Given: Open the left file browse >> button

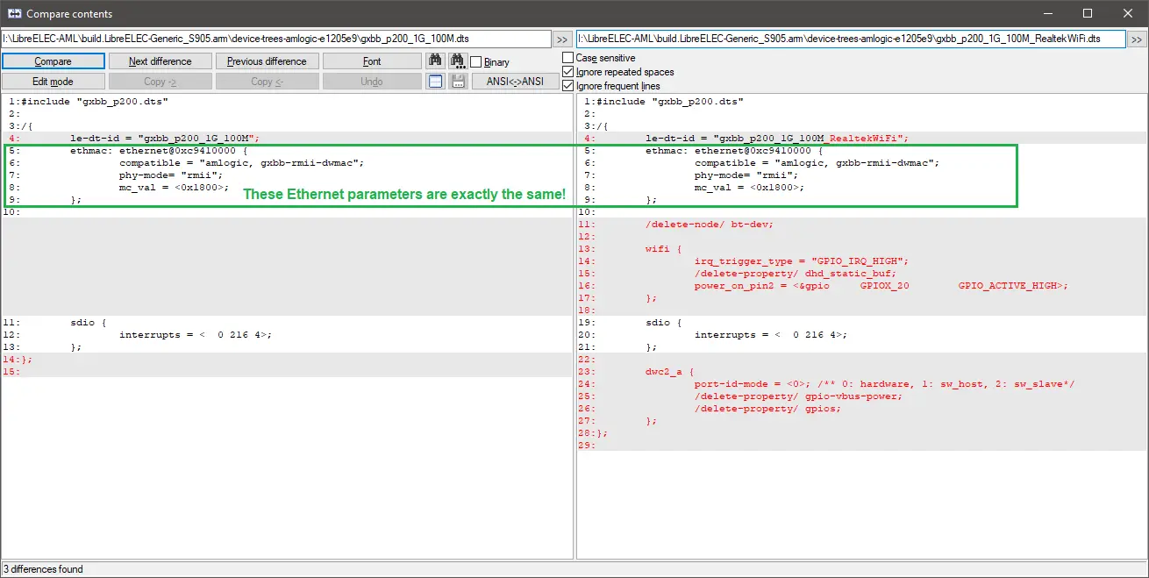Looking at the screenshot, I should [562, 39].
